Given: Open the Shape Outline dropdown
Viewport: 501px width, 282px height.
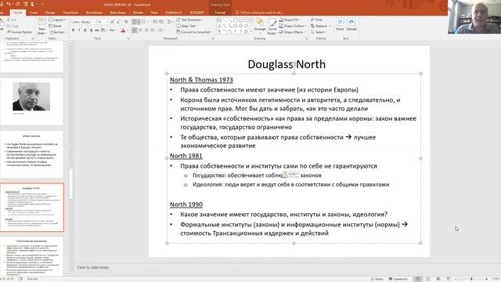Looking at the screenshot, I should tap(292, 26).
